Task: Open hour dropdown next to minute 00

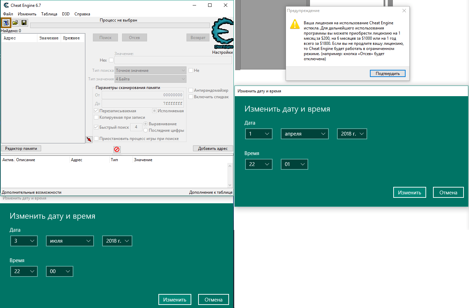Action: click(24, 271)
